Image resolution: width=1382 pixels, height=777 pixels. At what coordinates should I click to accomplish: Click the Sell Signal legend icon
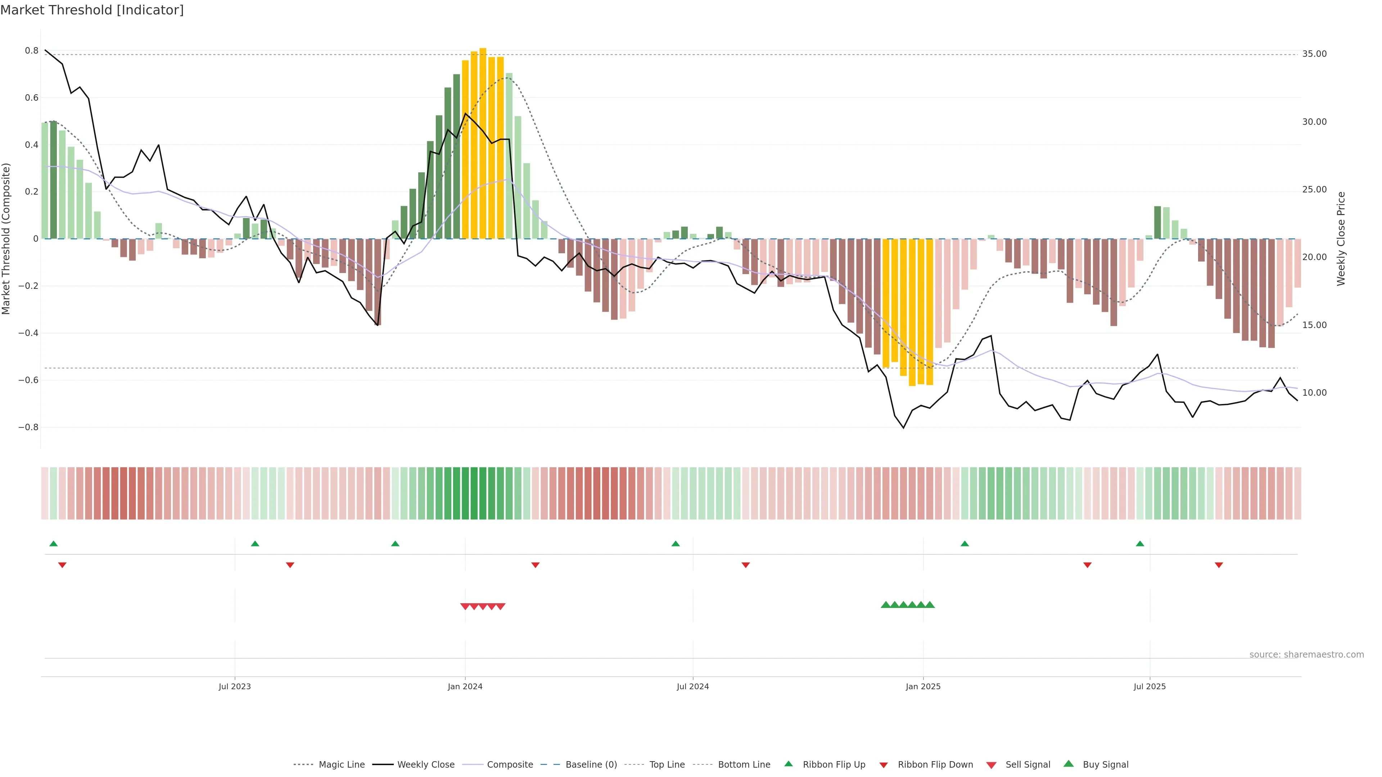[991, 765]
